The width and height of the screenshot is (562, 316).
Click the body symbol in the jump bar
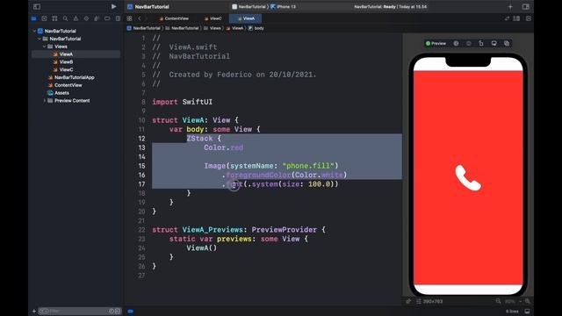pyautogui.click(x=256, y=28)
